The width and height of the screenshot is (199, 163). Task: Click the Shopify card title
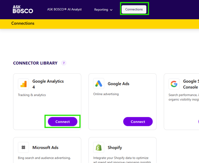(115, 148)
